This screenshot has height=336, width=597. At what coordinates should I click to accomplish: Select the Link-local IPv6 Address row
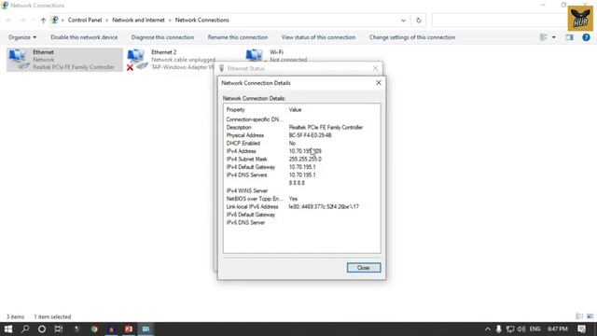point(301,207)
